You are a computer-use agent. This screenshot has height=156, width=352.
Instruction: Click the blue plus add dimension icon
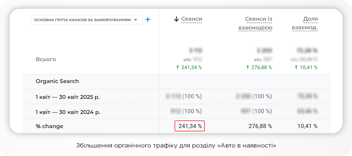[x=148, y=20]
